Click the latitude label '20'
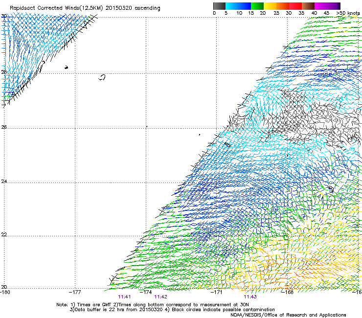362x318 pixels. tap(4, 287)
